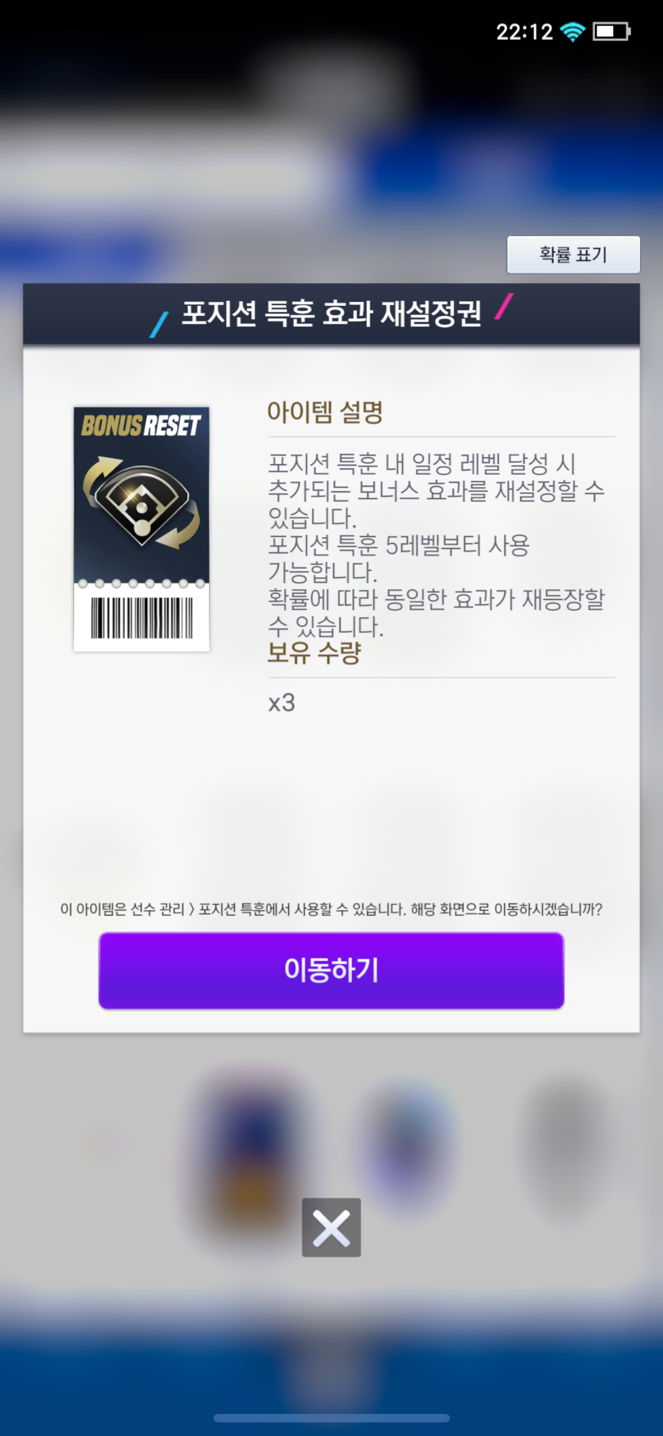Viewport: 663px width, 1436px height.
Task: Tap the item description paragraph
Action: (x=436, y=545)
